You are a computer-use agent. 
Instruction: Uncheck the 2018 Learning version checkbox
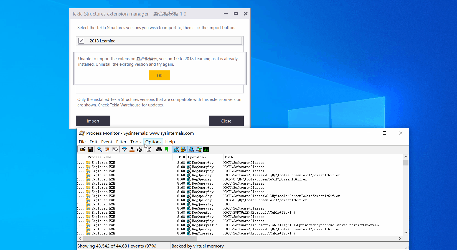click(x=81, y=41)
